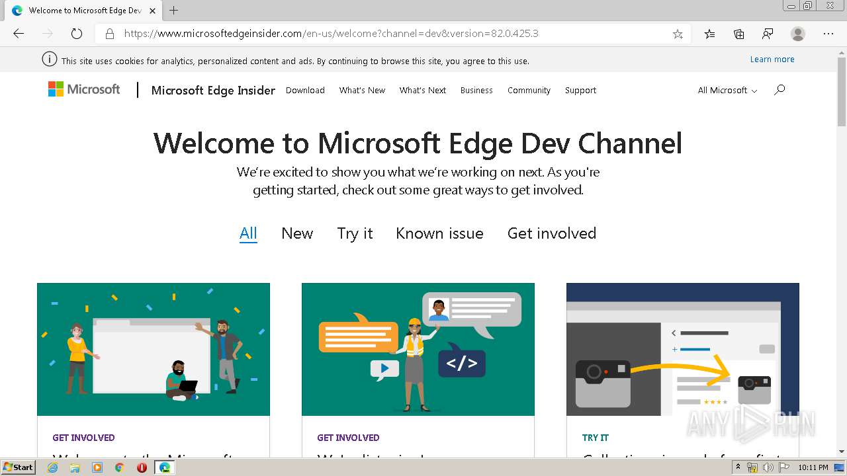Open the Support menu item
This screenshot has width=847, height=476.
(580, 91)
